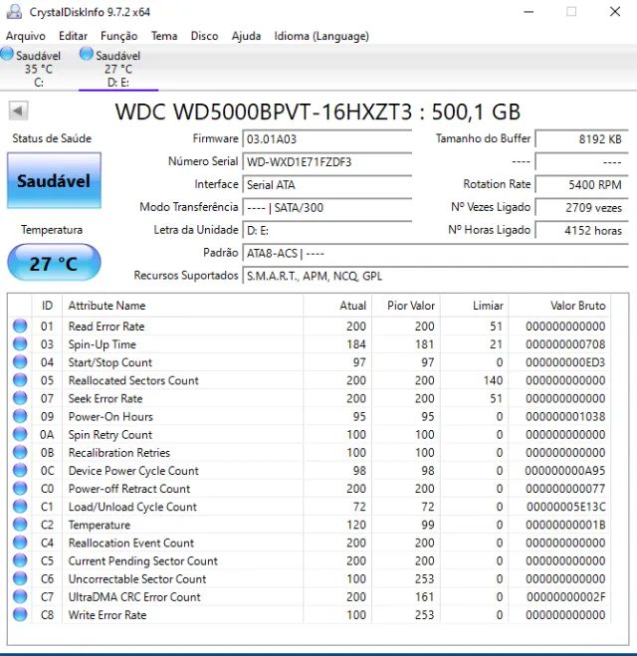Click the Atual column header

[337, 306]
